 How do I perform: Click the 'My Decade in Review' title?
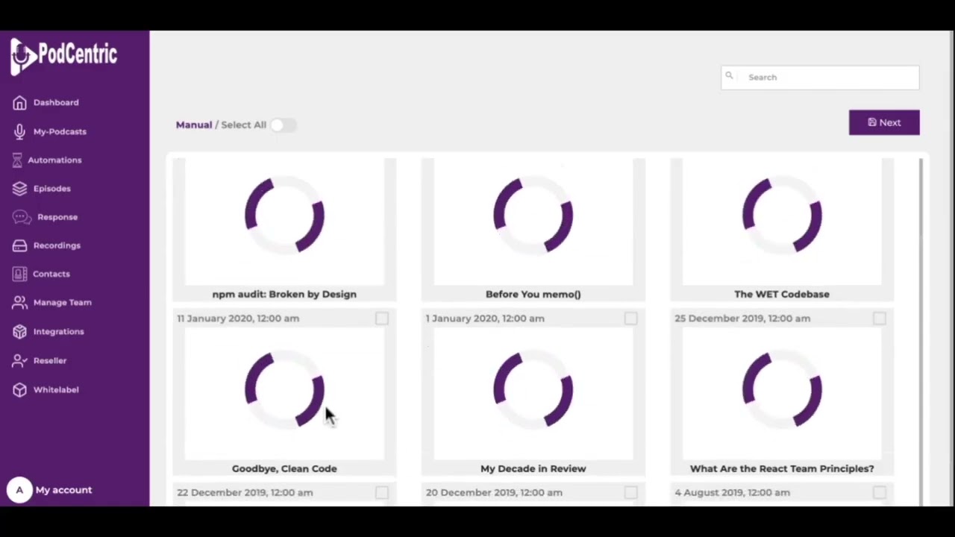(x=533, y=468)
